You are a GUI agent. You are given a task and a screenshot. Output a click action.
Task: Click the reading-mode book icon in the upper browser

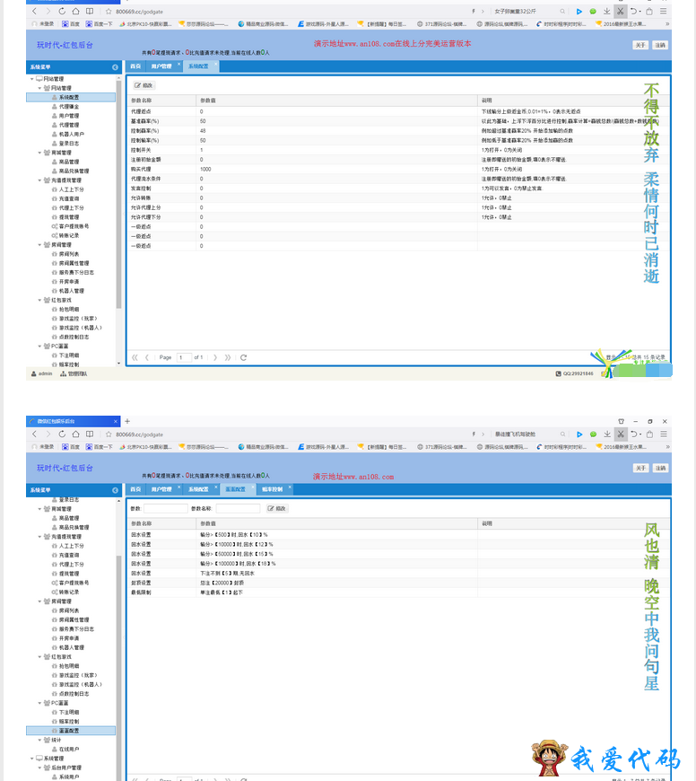pos(90,11)
